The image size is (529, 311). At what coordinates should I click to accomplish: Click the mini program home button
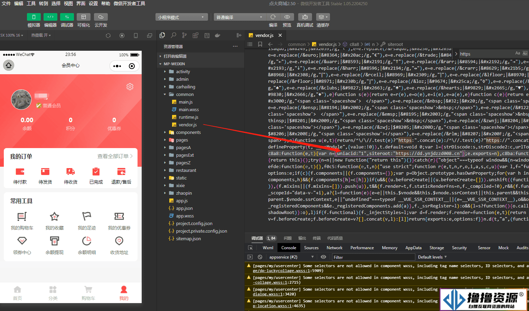[9, 65]
